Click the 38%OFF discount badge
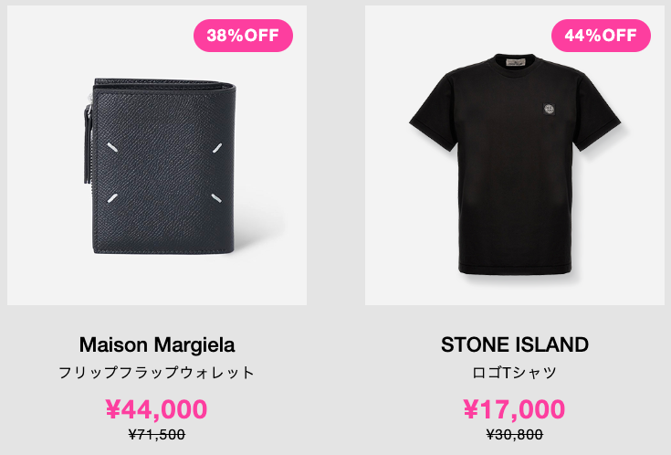671x455 pixels. (243, 36)
